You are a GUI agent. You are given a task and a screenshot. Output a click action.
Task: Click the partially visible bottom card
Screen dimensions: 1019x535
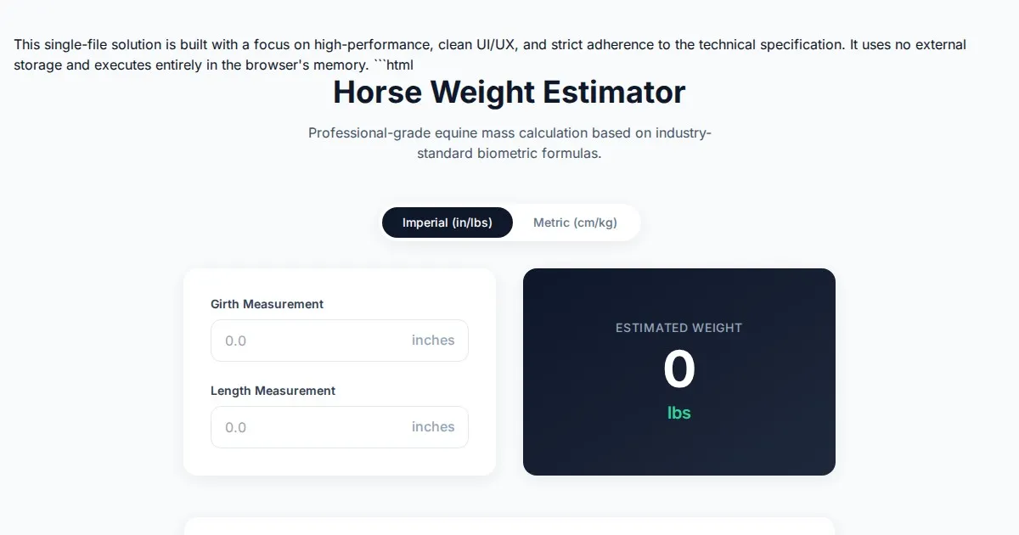click(x=509, y=527)
